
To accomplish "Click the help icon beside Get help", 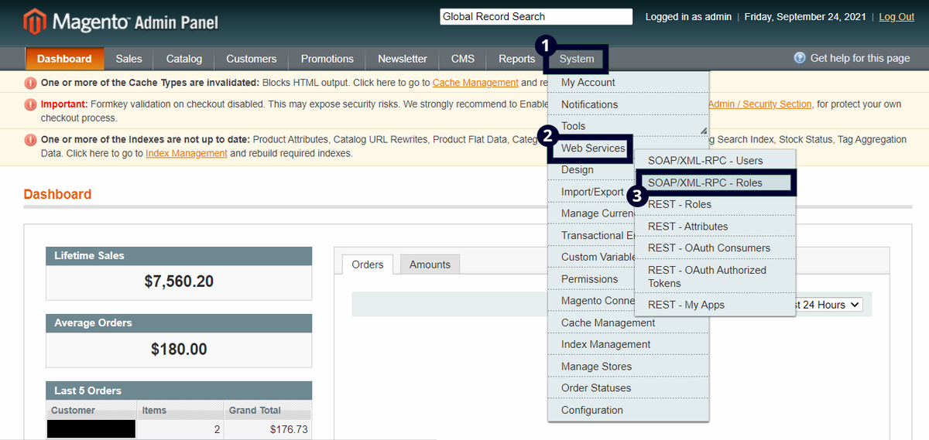I will [800, 58].
